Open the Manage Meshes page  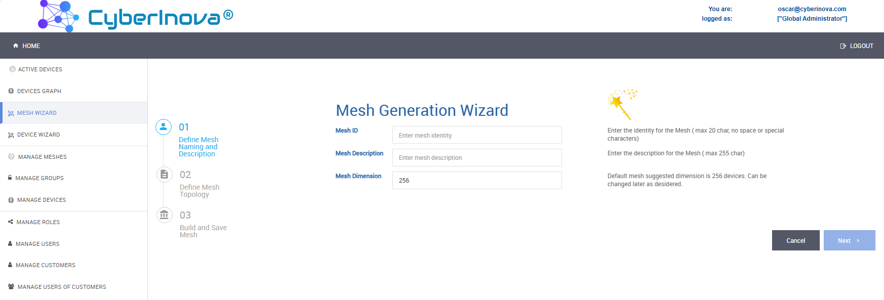(42, 157)
